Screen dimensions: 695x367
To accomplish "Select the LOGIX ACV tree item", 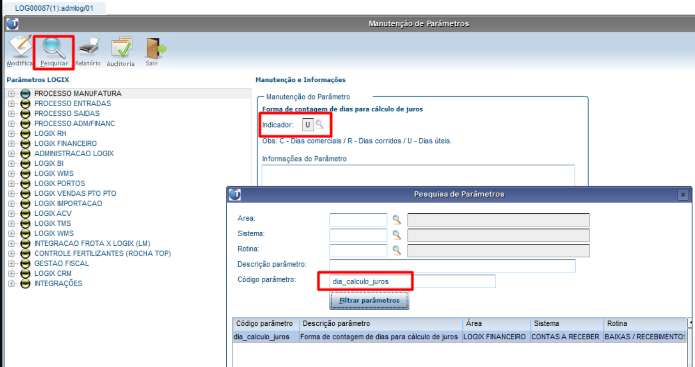I will [x=52, y=213].
